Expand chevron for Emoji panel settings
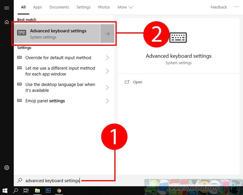This screenshot has height=195, width=243. point(107,101)
